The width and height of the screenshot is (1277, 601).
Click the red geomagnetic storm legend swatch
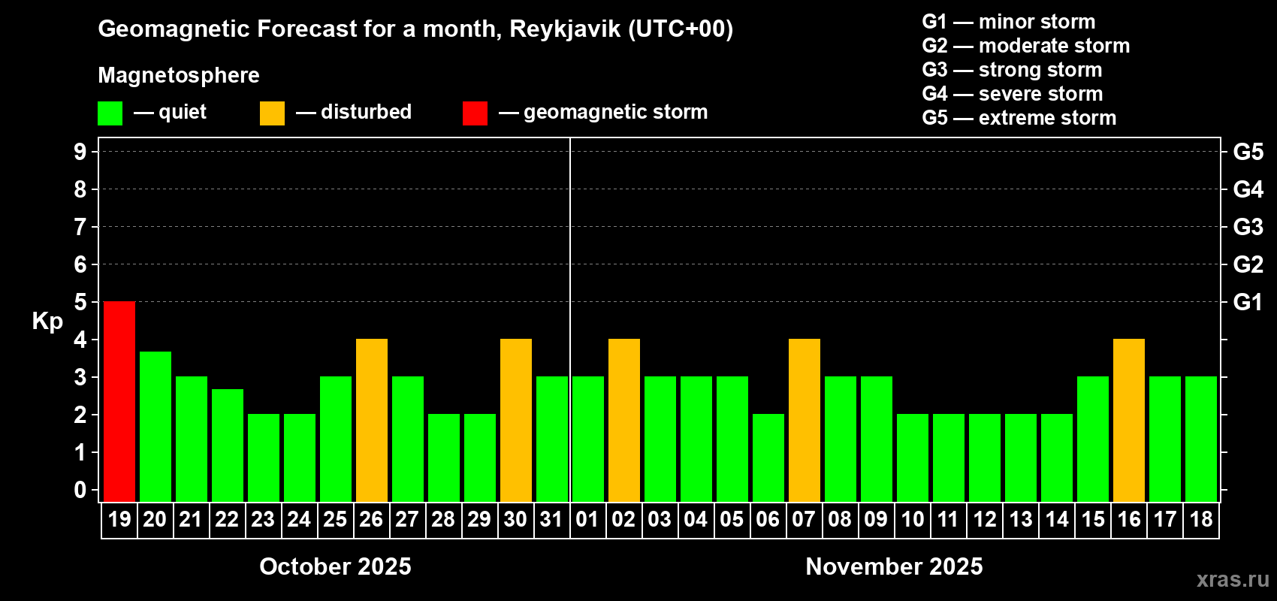[x=475, y=113]
